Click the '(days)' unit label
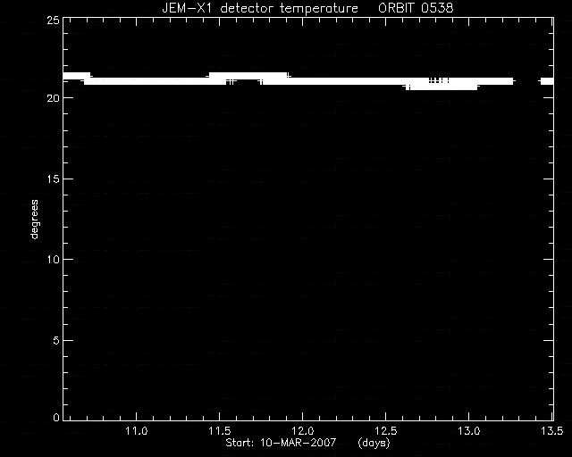Screen dimensions: 572x457 pos(374,443)
